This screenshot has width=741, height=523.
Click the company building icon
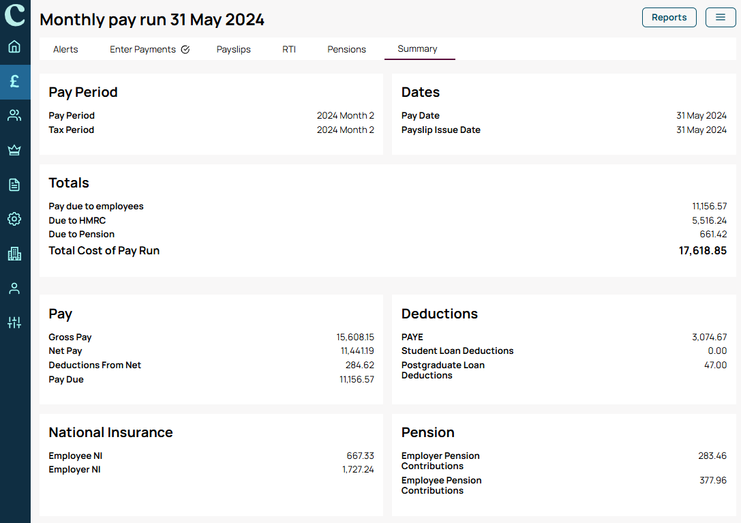click(x=14, y=254)
